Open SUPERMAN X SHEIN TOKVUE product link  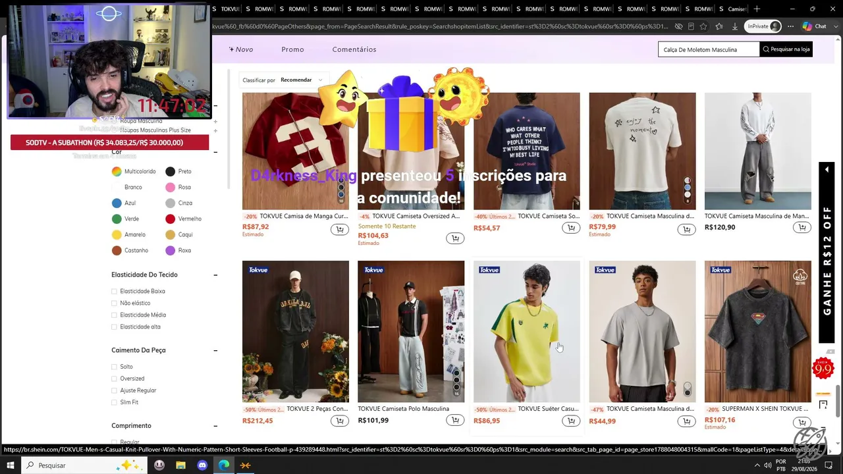pyautogui.click(x=765, y=409)
